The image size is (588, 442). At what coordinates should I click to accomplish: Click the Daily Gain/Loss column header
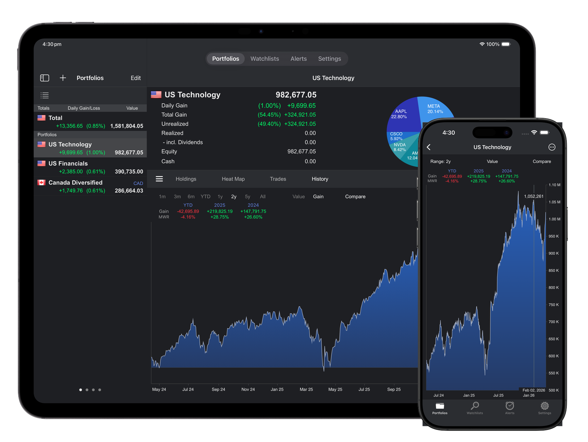click(84, 108)
